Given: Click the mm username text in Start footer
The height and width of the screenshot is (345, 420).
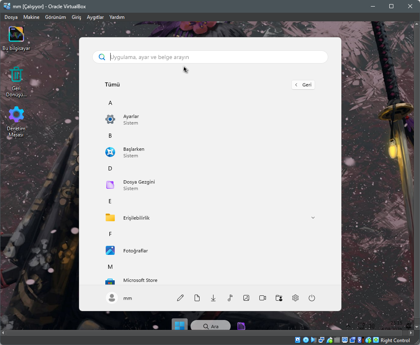Looking at the screenshot, I should [x=127, y=298].
